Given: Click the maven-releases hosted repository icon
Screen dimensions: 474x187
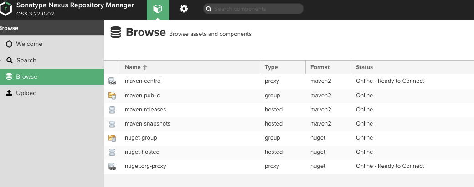Looking at the screenshot, I should pyautogui.click(x=112, y=110).
